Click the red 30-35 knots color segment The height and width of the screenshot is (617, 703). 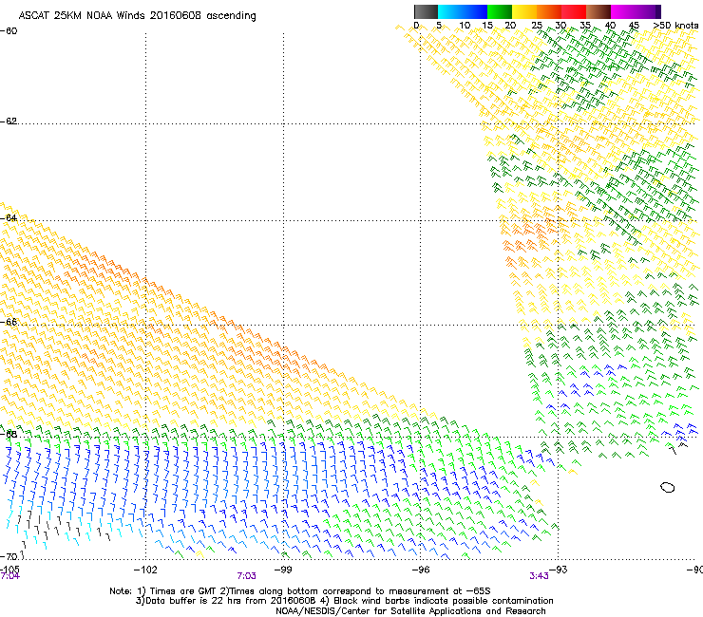pyautogui.click(x=574, y=11)
